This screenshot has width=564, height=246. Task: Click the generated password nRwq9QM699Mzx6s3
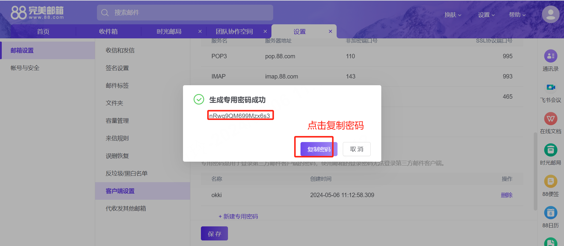click(239, 116)
